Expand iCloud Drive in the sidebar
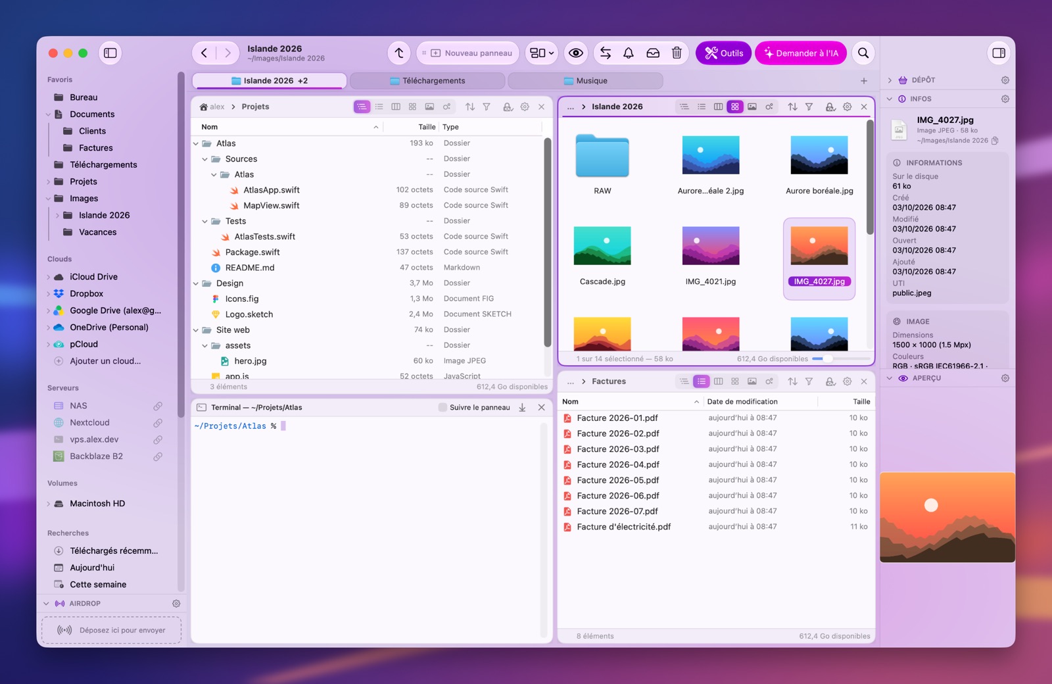 pyautogui.click(x=49, y=278)
